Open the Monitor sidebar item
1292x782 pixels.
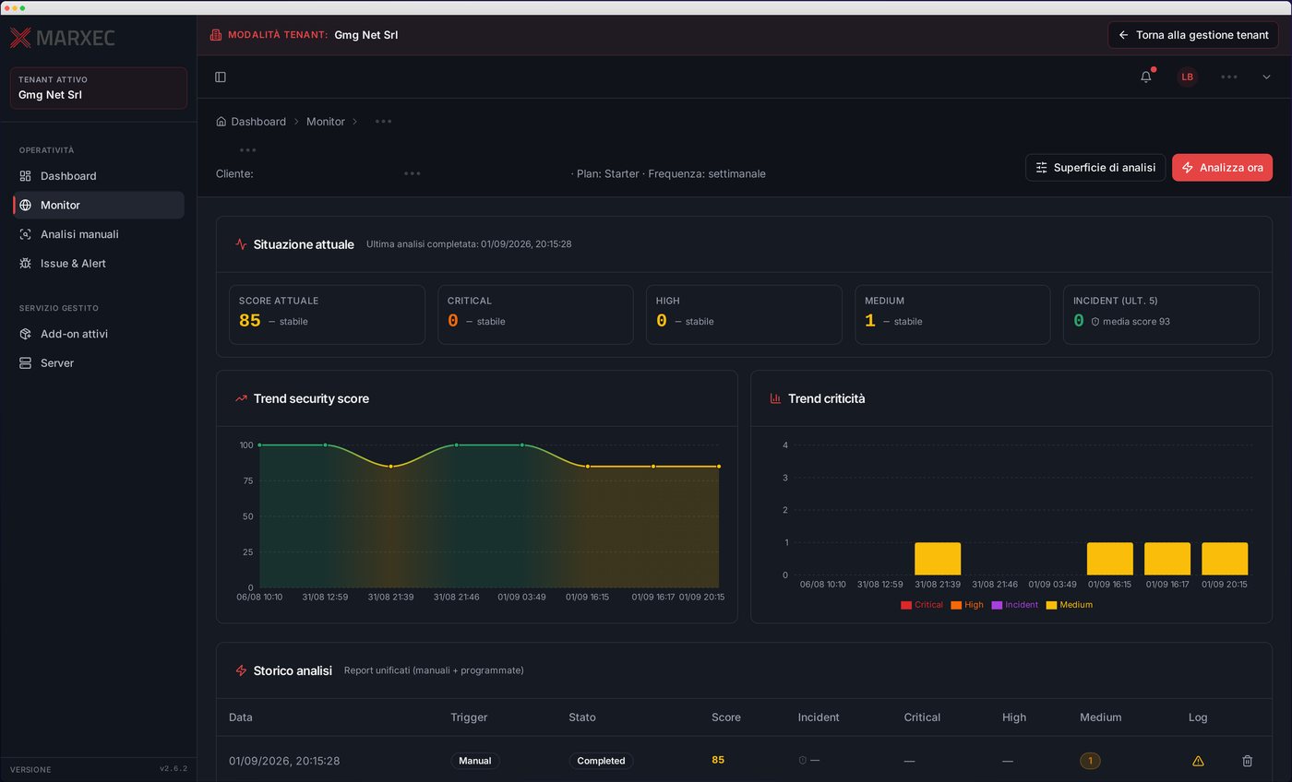pyautogui.click(x=98, y=205)
